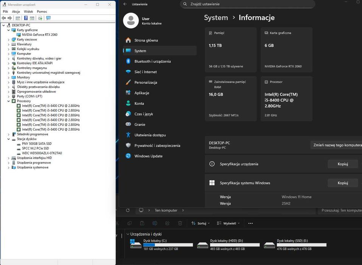Click the Explorer rename icon
The image size is (362, 265).
[155, 223]
